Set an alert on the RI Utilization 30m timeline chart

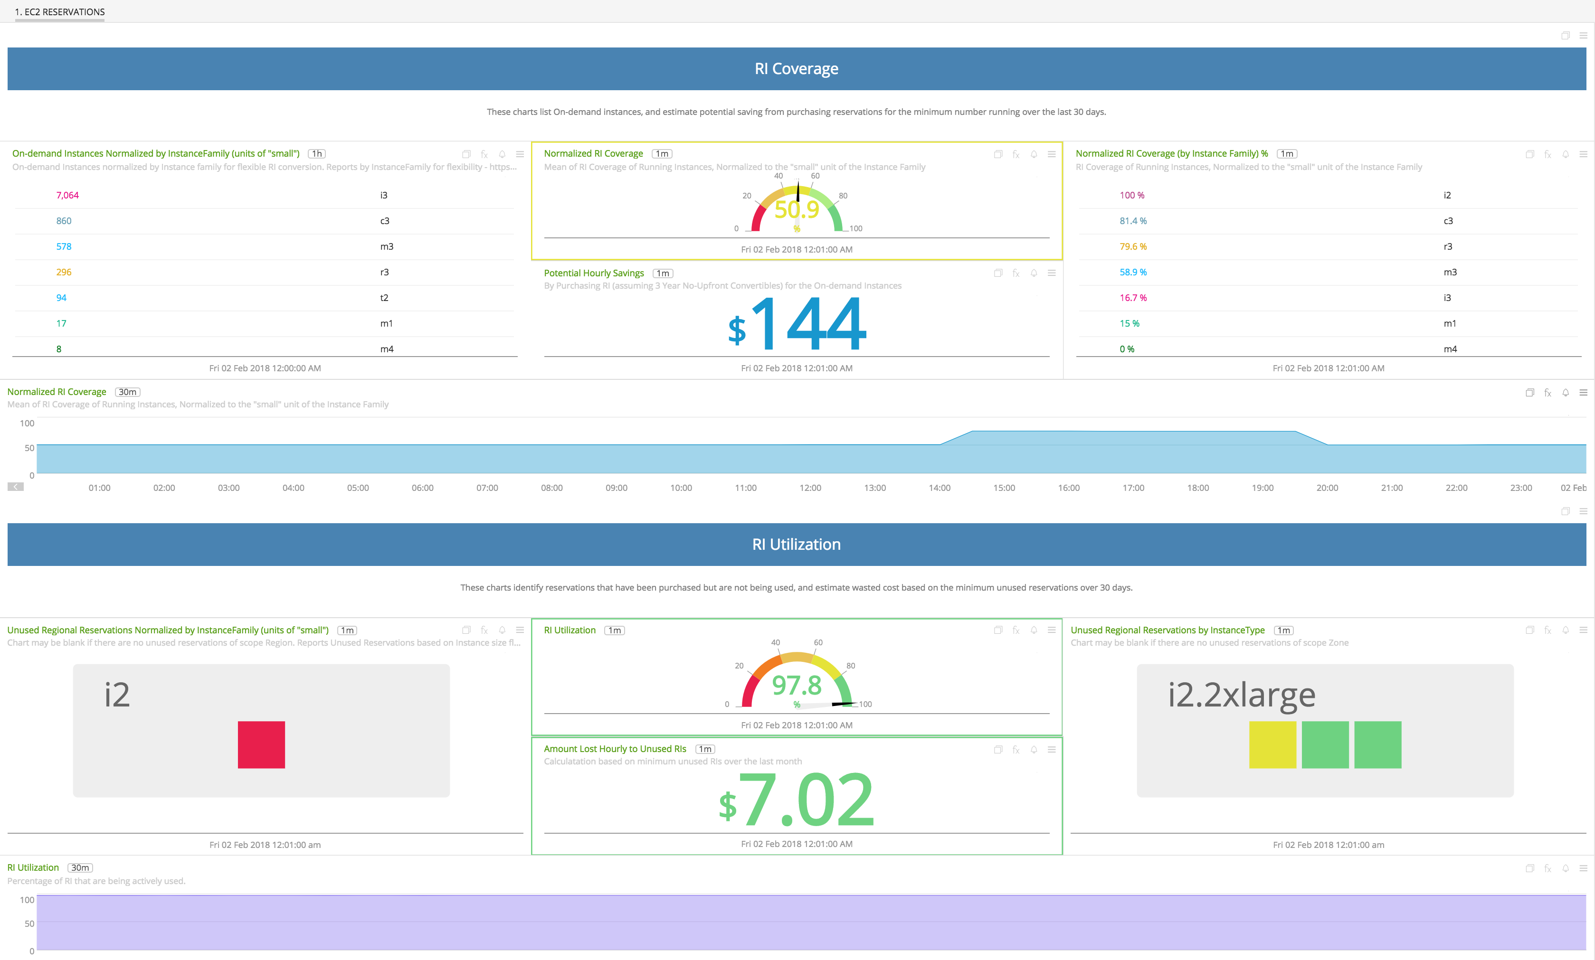point(1566,868)
